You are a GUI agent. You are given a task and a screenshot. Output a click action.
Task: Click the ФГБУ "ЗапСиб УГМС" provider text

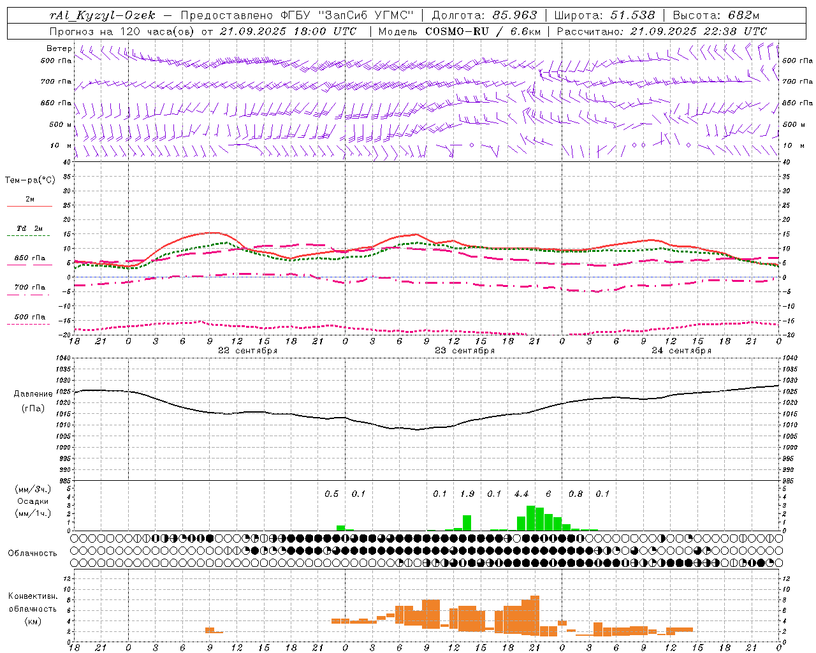[x=347, y=15]
